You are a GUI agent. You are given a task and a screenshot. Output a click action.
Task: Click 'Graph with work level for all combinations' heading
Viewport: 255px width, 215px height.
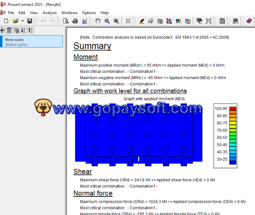pos(130,91)
